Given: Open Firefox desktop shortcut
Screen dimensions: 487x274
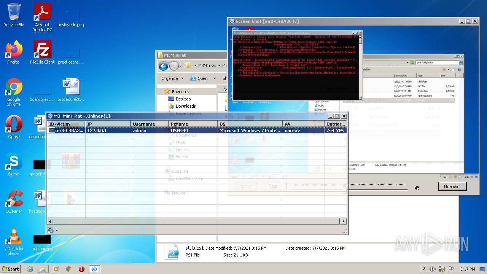Looking at the screenshot, I should [14, 53].
